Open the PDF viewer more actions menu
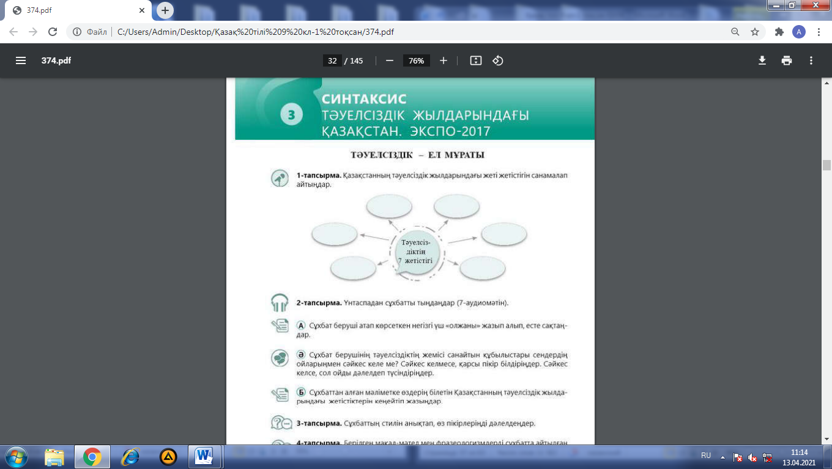 (x=811, y=60)
